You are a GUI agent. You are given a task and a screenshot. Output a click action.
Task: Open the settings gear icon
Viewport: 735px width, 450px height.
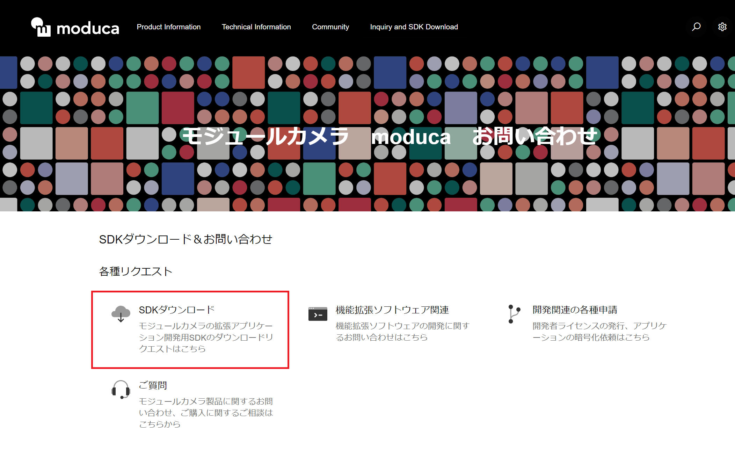point(722,27)
